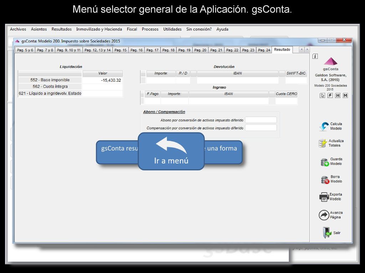Switch to tab Pag. 18
This screenshot has height=273, width=365.
pyautogui.click(x=168, y=50)
